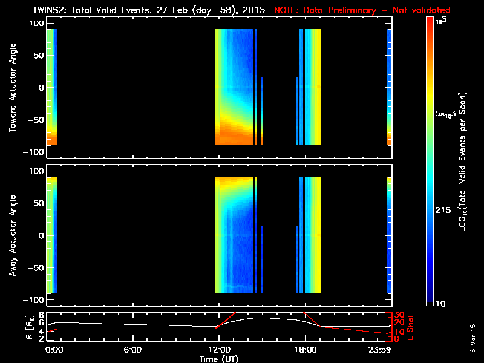
Task: Click the '6:00' time axis tick label
Action: [132, 350]
